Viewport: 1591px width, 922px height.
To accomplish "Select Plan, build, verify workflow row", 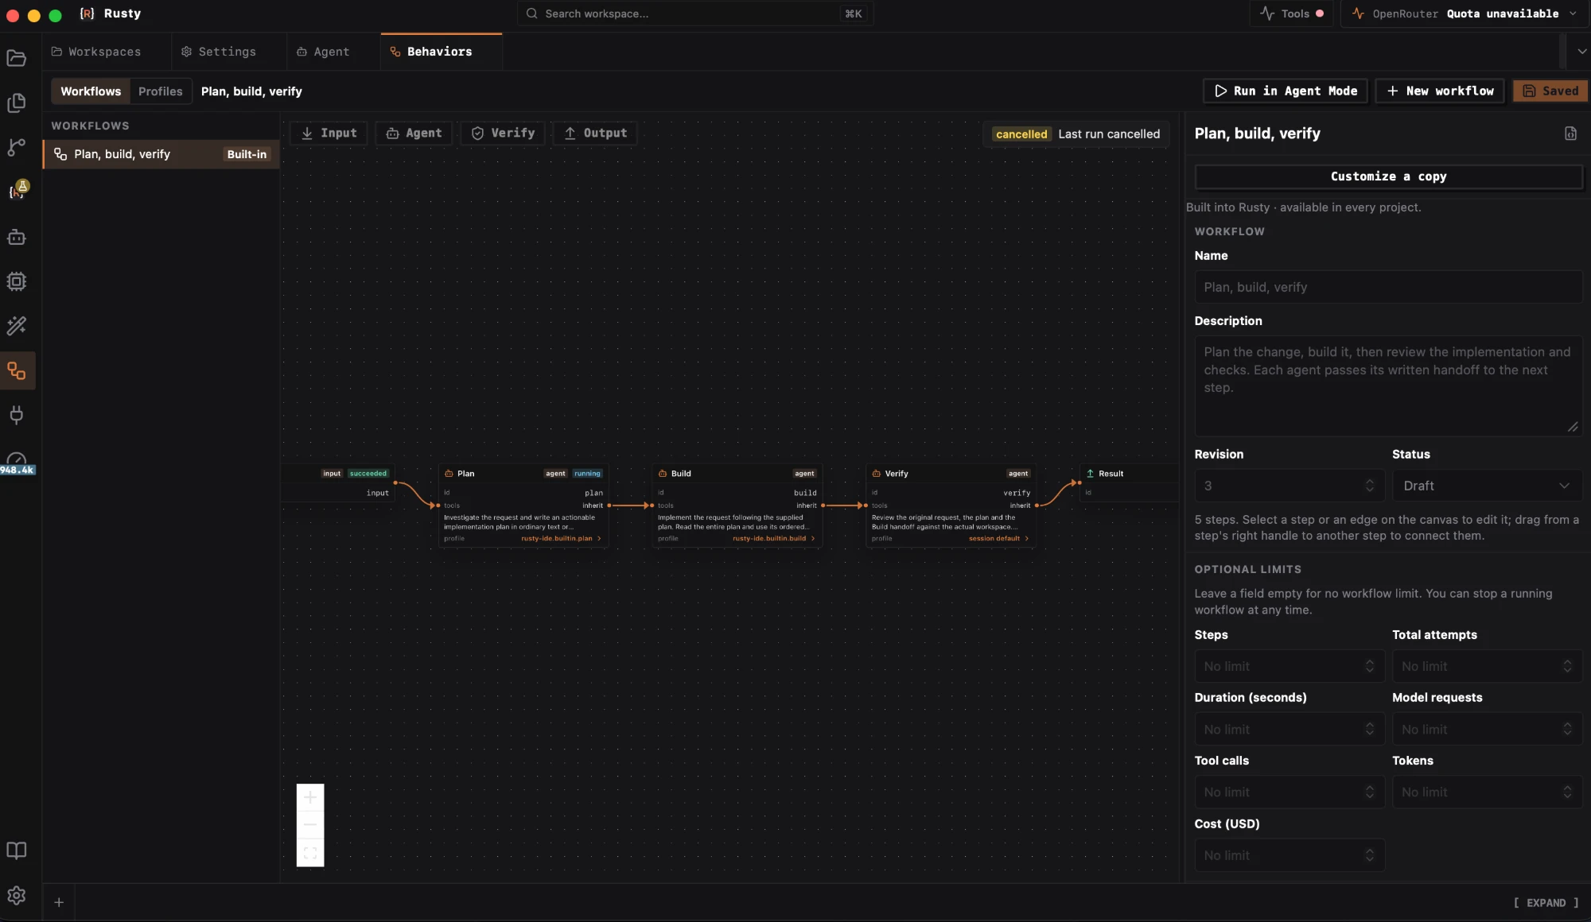I will click(161, 154).
